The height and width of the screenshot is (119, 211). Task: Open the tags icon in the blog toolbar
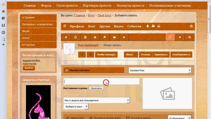click(124, 37)
